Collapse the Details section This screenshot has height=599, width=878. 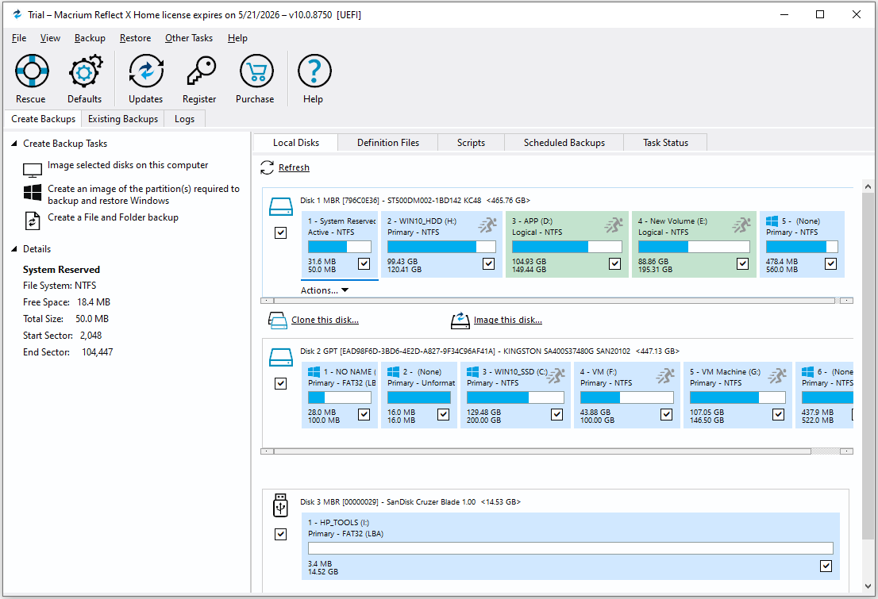14,249
